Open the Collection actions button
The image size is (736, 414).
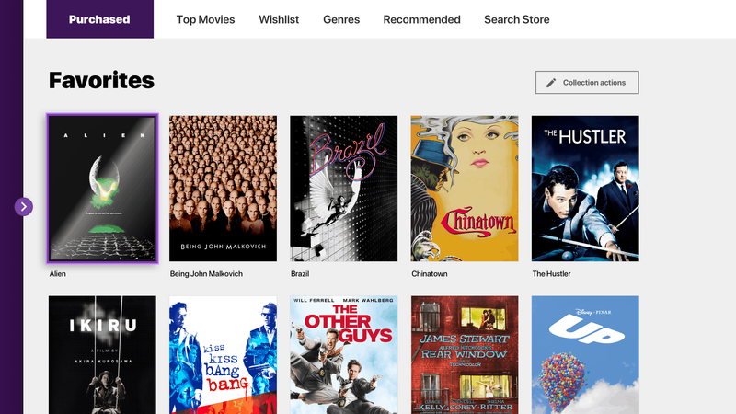click(x=587, y=83)
